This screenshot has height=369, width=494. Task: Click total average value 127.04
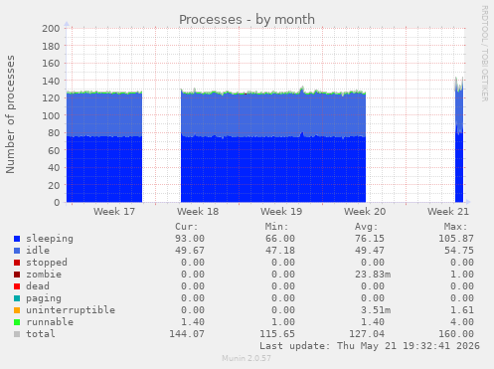(367, 334)
